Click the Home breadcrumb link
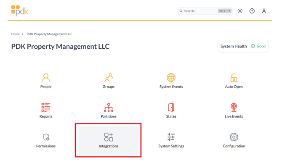Screen dimensions: 282x168 tap(16, 34)
